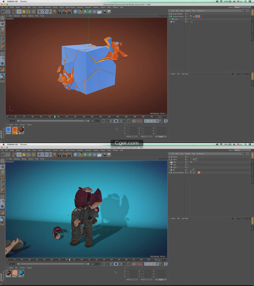Go to end of animation in Parametric Shell window
This screenshot has width=254, height=286.
(128, 264)
